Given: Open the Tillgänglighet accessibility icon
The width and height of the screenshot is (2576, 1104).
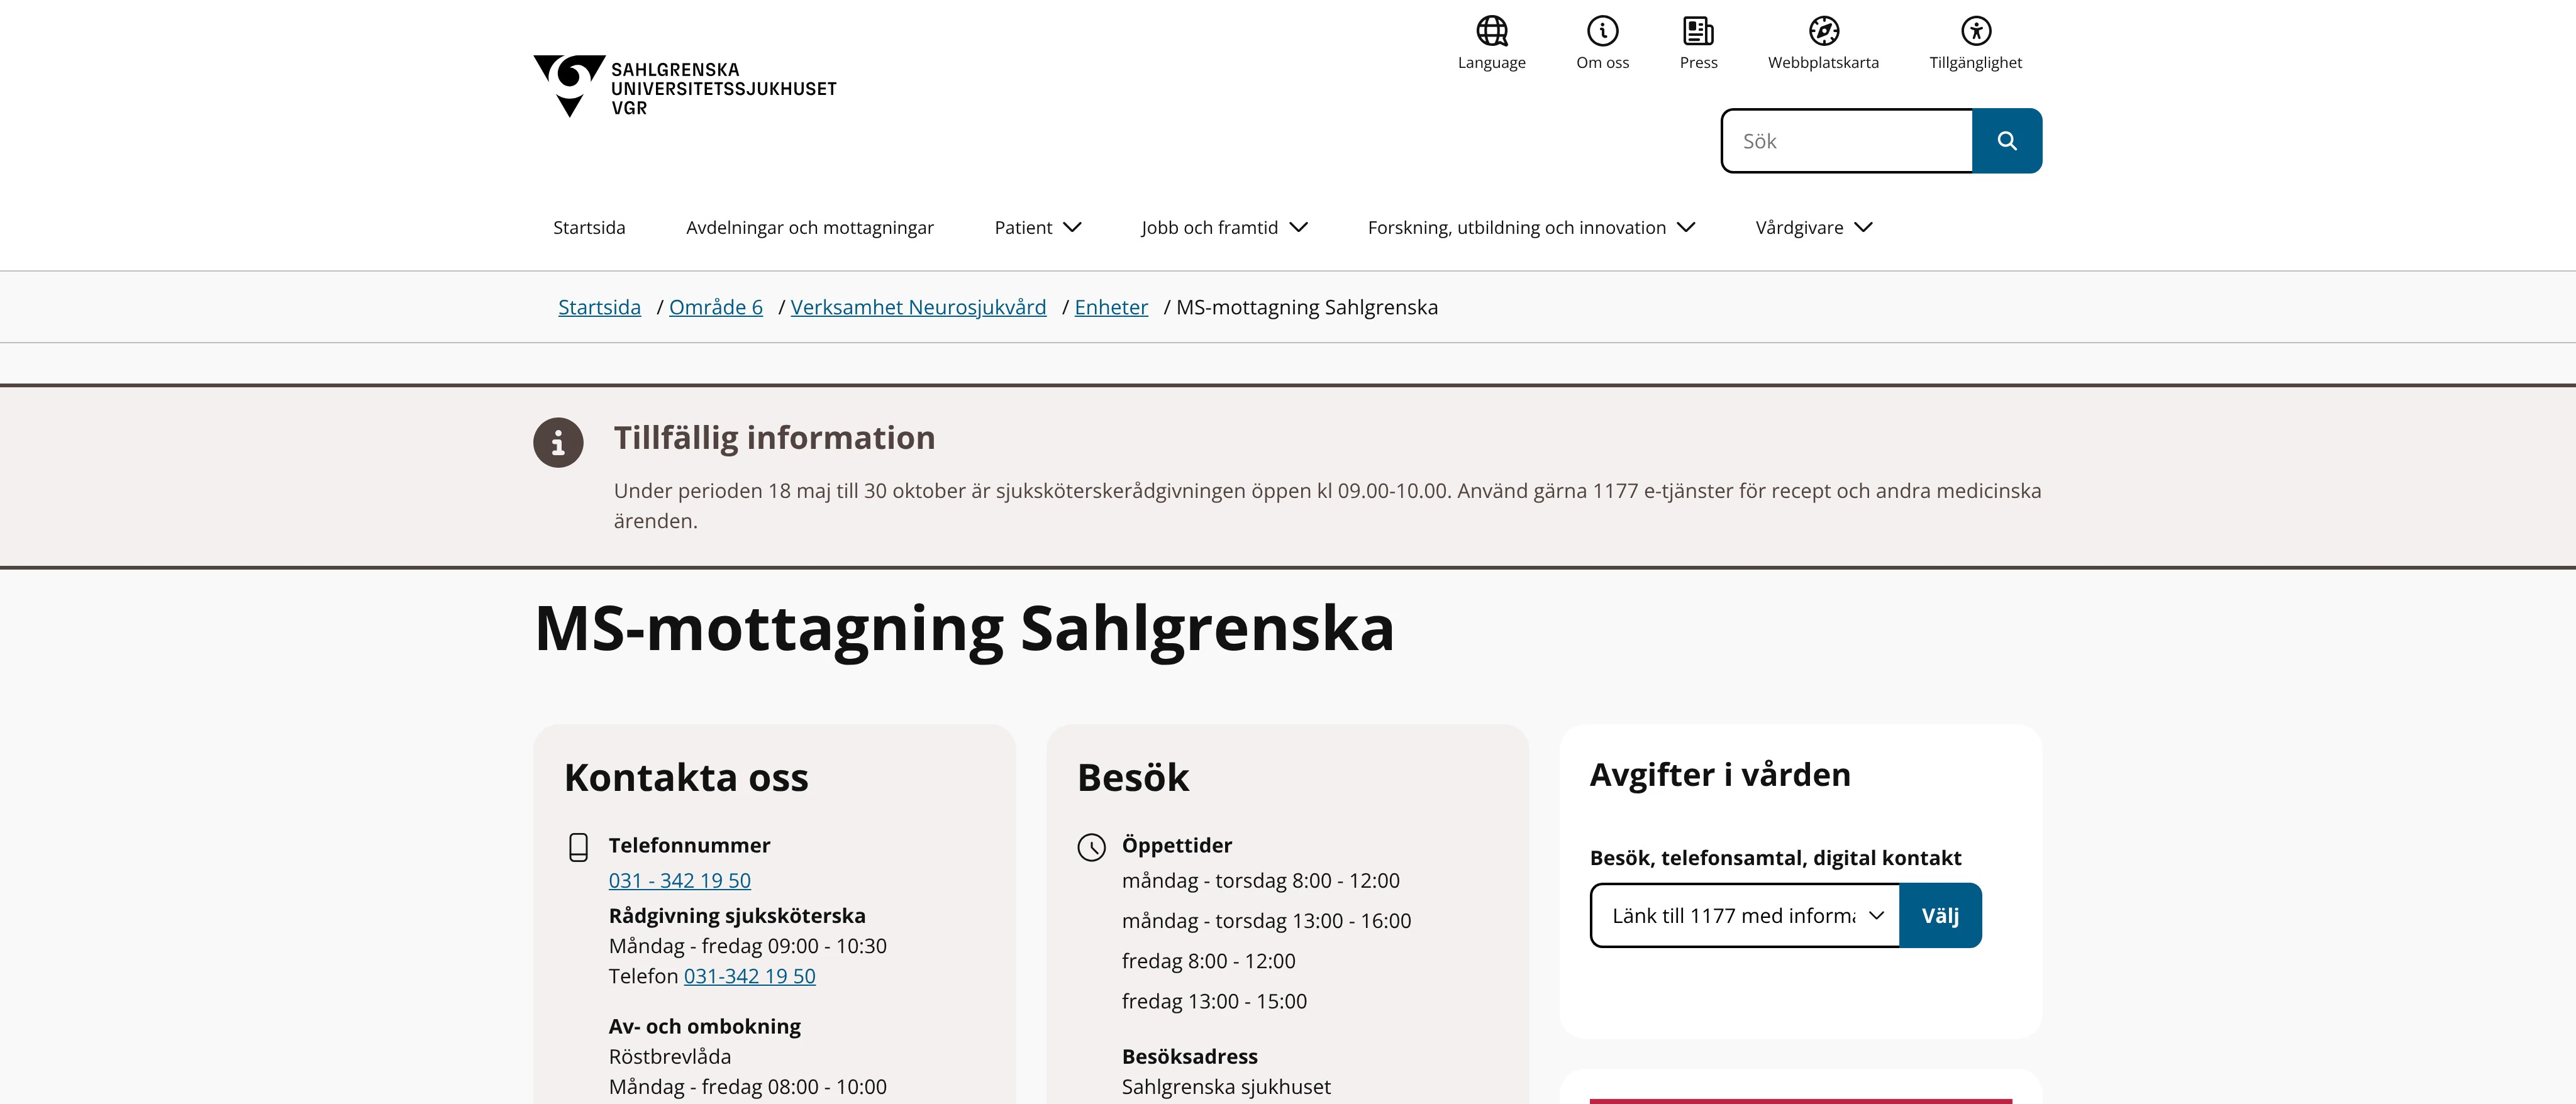Looking at the screenshot, I should pos(1975,31).
